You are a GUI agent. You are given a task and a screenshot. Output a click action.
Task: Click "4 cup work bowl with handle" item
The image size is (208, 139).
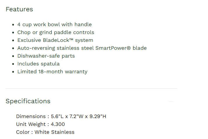click(x=54, y=24)
